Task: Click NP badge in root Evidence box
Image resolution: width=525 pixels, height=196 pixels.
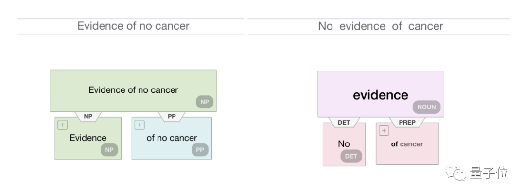Action: (x=205, y=102)
